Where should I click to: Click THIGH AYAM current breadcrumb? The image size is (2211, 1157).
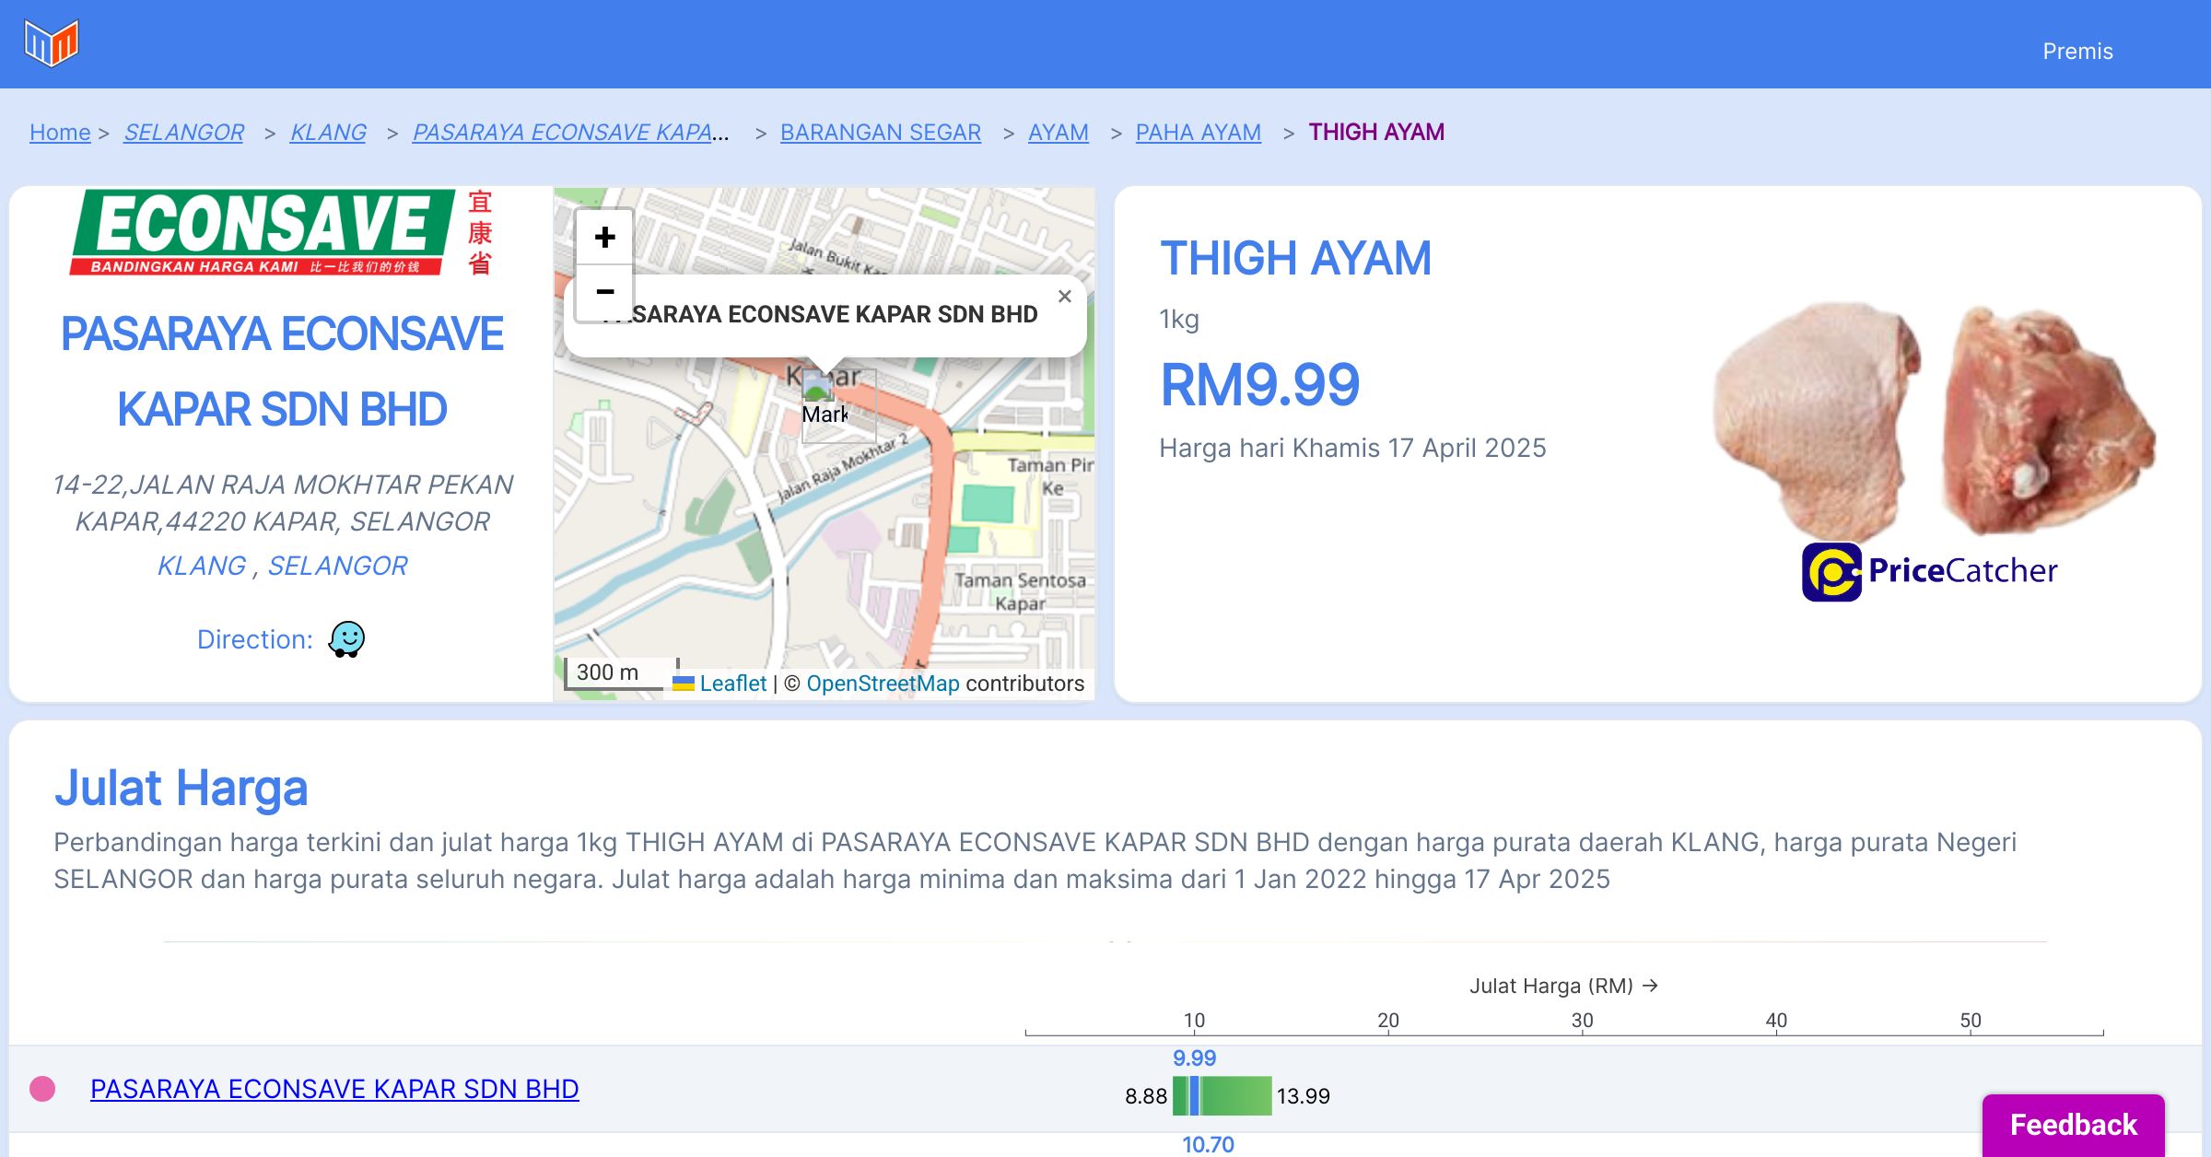[1376, 133]
